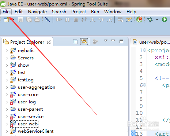
Task: Open the Project menu
Action: tap(79, 12)
